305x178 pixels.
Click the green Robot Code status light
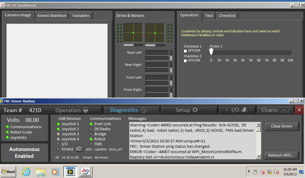(7, 132)
